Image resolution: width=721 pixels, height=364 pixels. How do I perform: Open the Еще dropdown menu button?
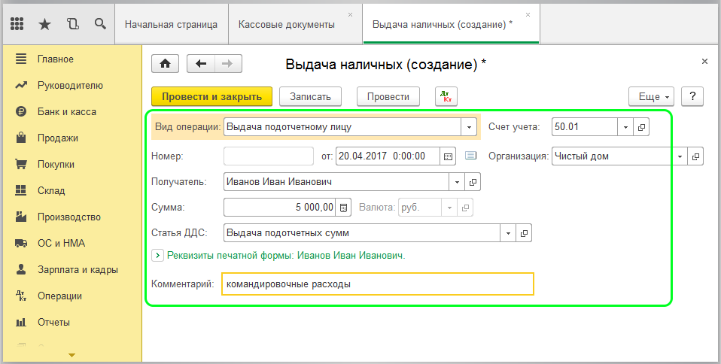[651, 96]
